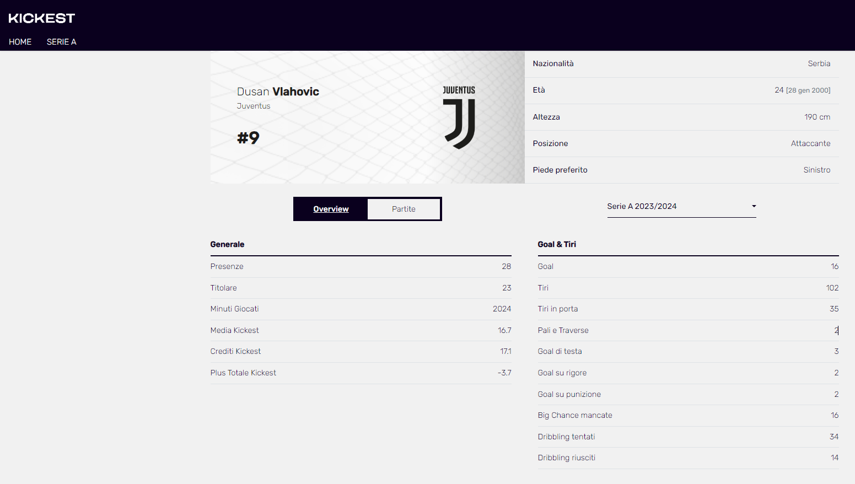Click the Dribbling tentati value 34

click(x=834, y=437)
